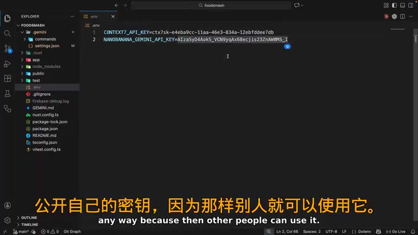Switch the main git branch
The width and height of the screenshot is (418, 235).
tap(21, 232)
